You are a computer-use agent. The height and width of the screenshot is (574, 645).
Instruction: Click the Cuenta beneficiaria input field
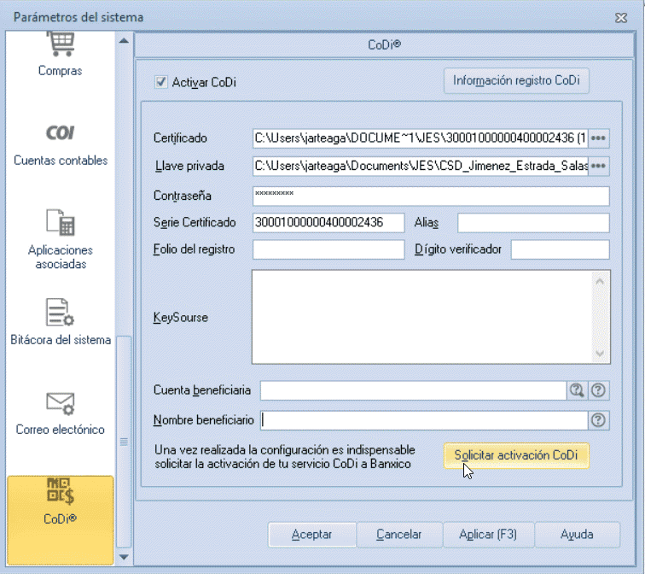pos(414,390)
